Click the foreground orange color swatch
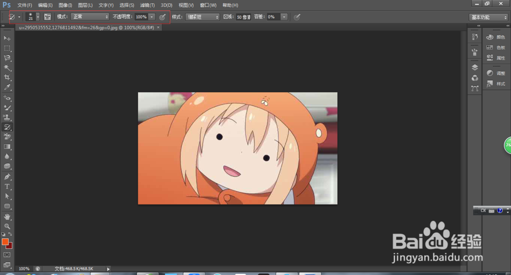Screen dimensions: 511x275 5,241
